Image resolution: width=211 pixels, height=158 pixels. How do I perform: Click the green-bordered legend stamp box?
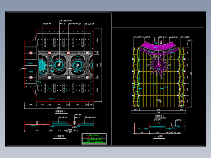94,139
